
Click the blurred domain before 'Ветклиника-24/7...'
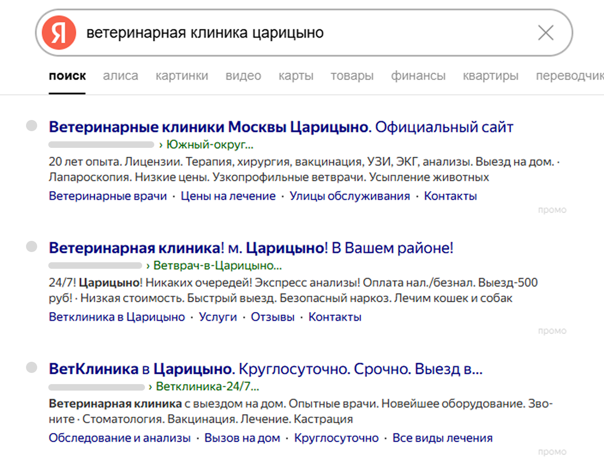point(97,386)
